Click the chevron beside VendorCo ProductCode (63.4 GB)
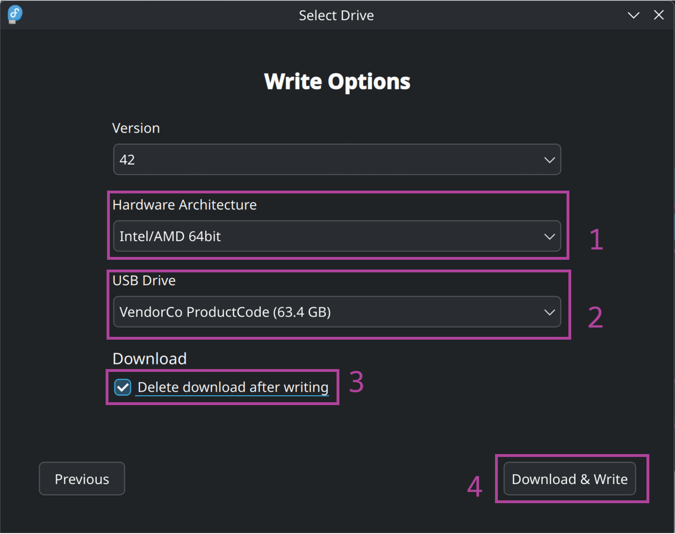This screenshot has width=675, height=534. tap(549, 312)
